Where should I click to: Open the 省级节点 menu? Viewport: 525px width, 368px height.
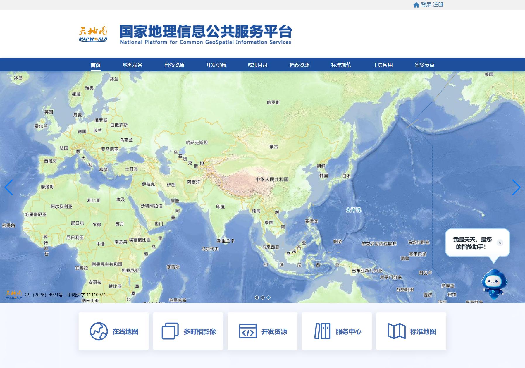click(x=425, y=65)
